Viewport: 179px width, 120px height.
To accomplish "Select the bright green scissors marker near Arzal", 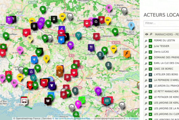I will [x=81, y=100].
